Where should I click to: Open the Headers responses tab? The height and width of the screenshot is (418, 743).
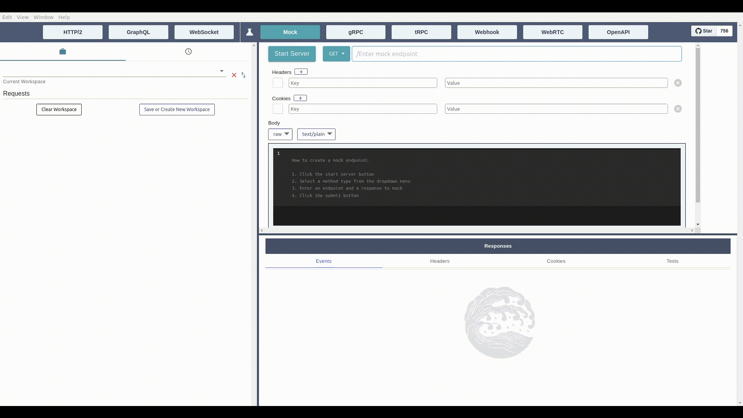click(x=440, y=261)
